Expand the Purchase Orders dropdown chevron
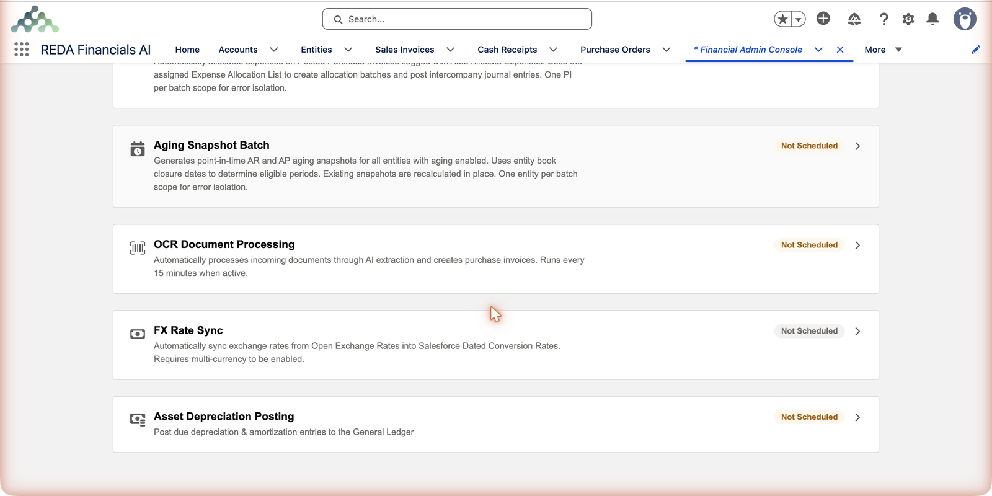 pos(666,50)
